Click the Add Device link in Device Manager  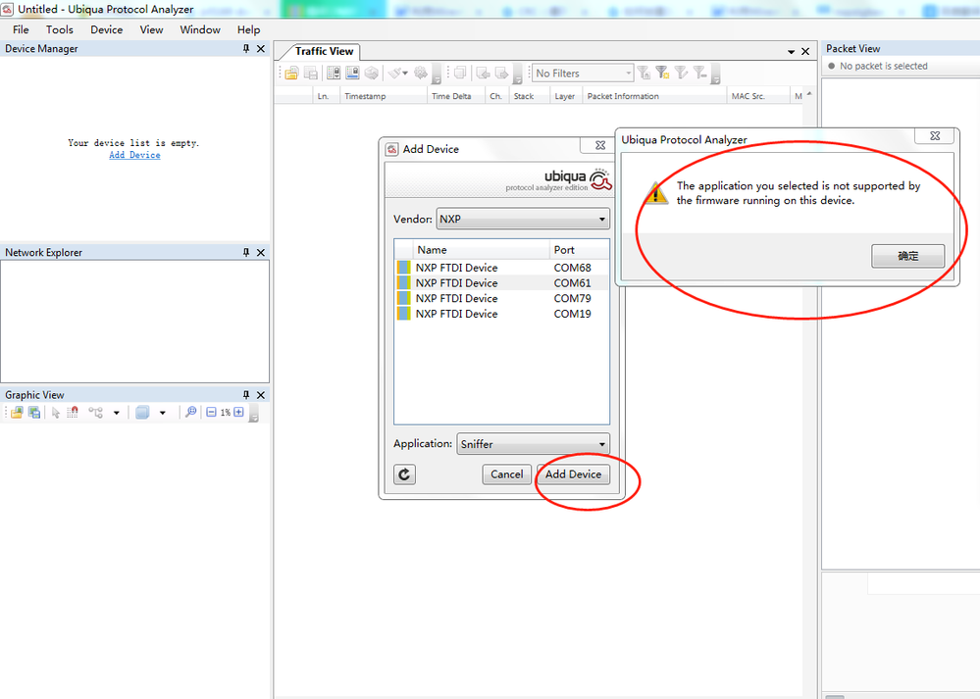tap(134, 155)
